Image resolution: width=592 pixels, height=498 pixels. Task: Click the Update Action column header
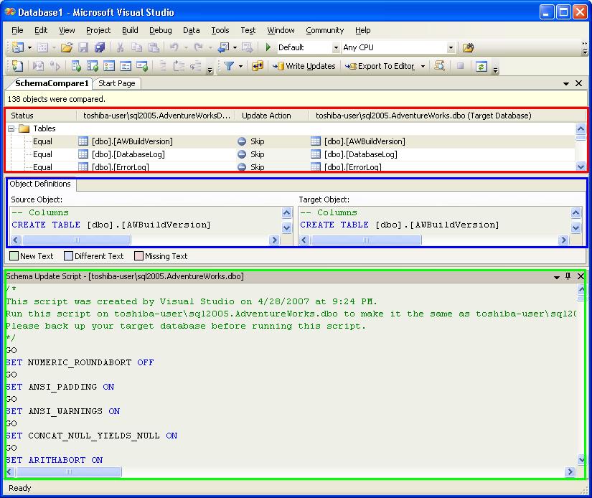coord(266,116)
